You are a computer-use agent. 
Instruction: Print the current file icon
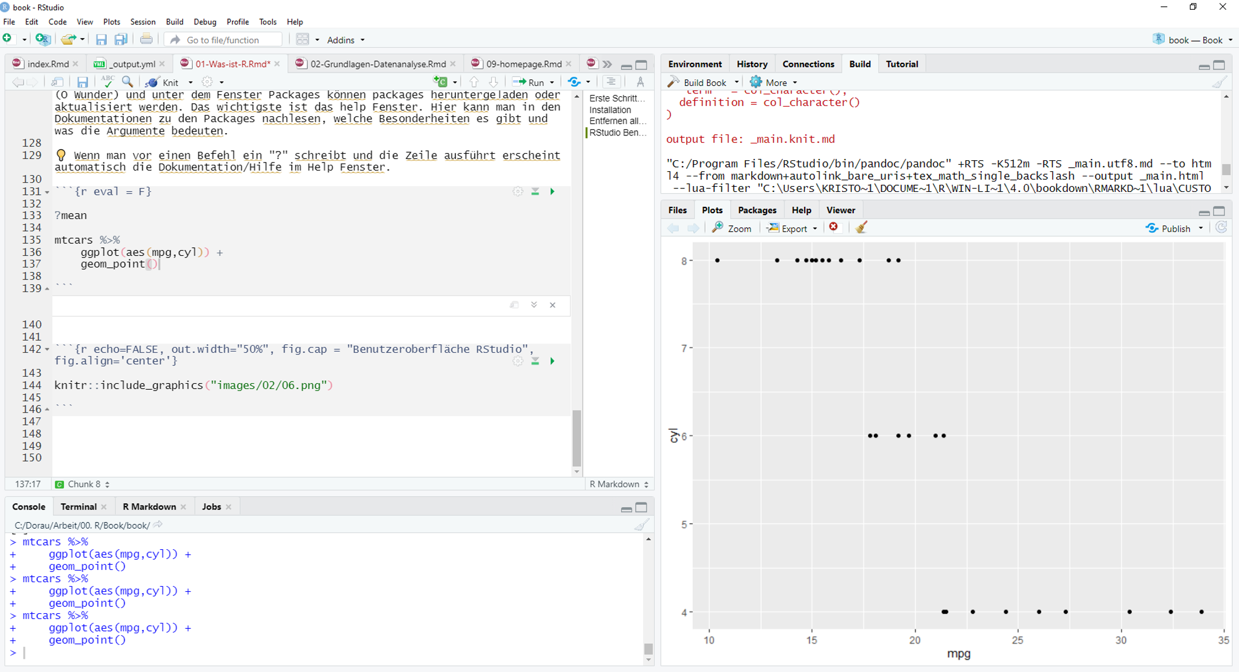click(146, 39)
